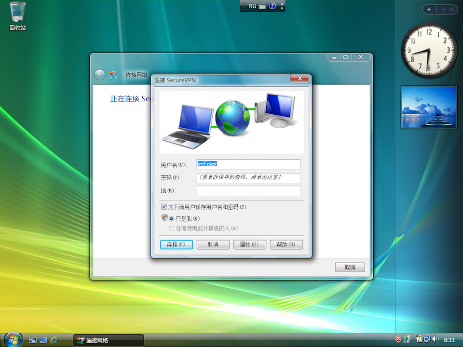The image size is (463, 347).
Task: Select the 'Me only' radio option
Action: pos(171,219)
